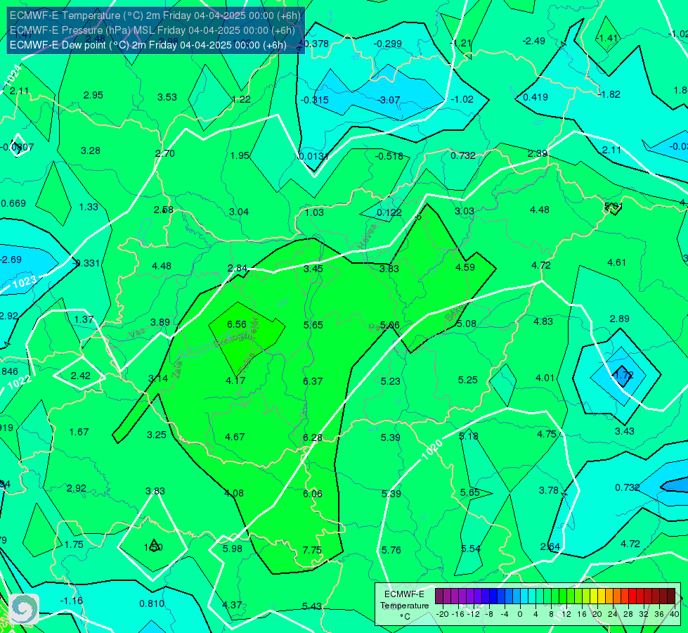This screenshot has width=688, height=633.
Task: Click the 4.83 temperature value
Action: click(543, 321)
